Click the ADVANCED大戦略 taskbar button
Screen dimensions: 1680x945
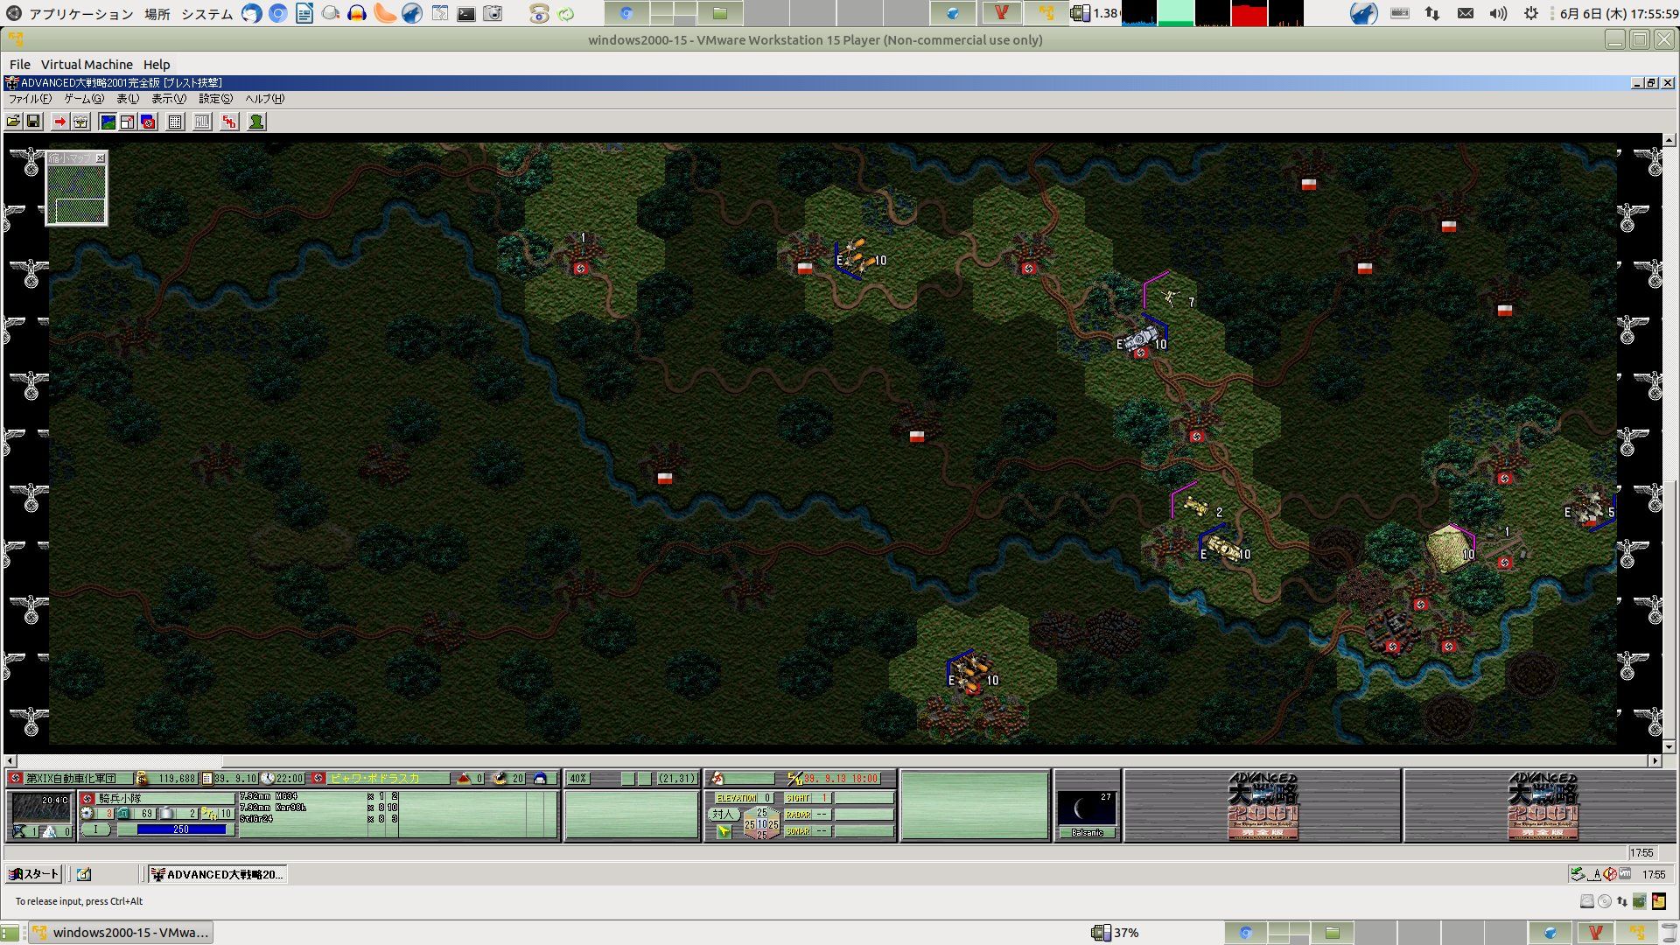click(x=217, y=874)
